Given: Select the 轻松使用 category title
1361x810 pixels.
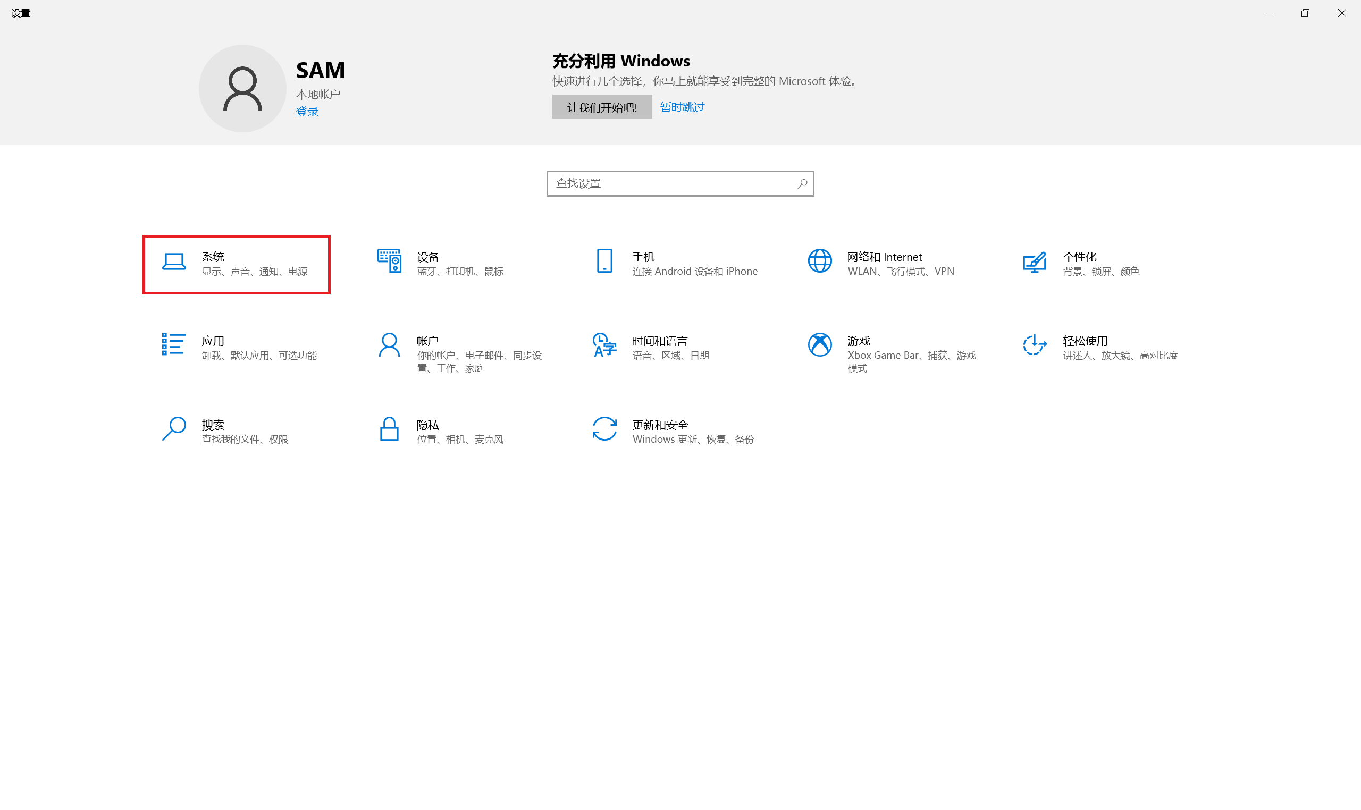Looking at the screenshot, I should (1085, 341).
